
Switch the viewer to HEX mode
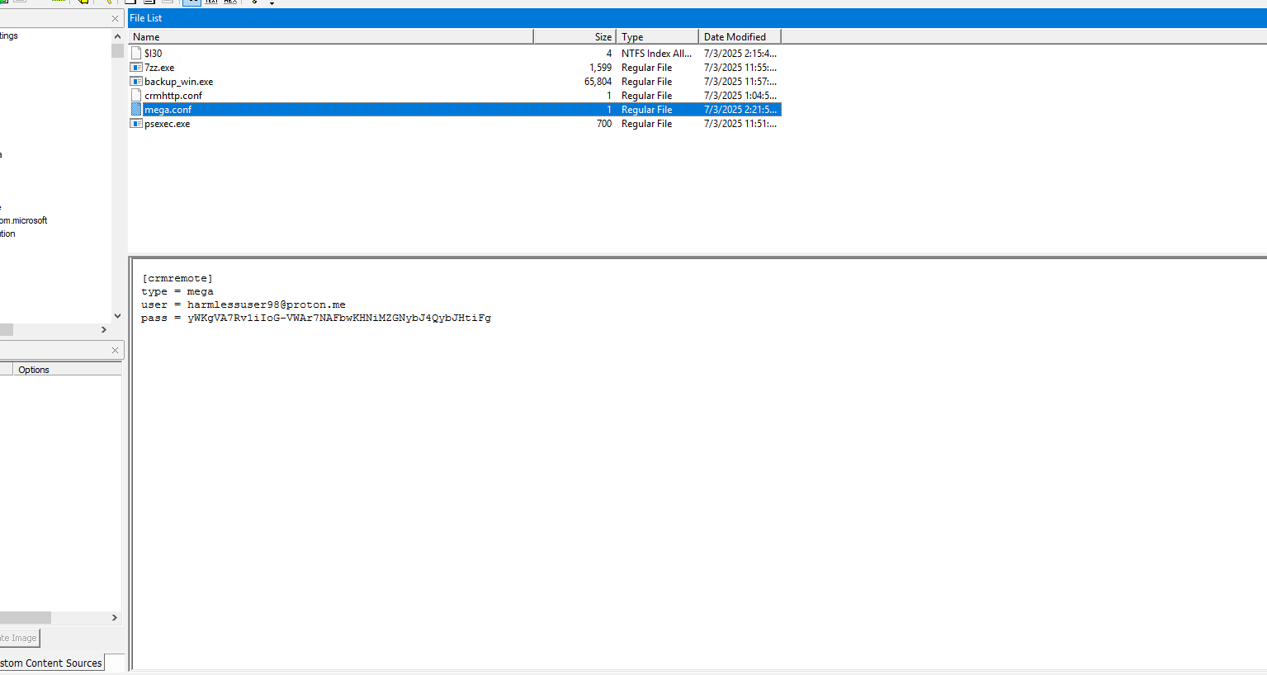pos(229,2)
